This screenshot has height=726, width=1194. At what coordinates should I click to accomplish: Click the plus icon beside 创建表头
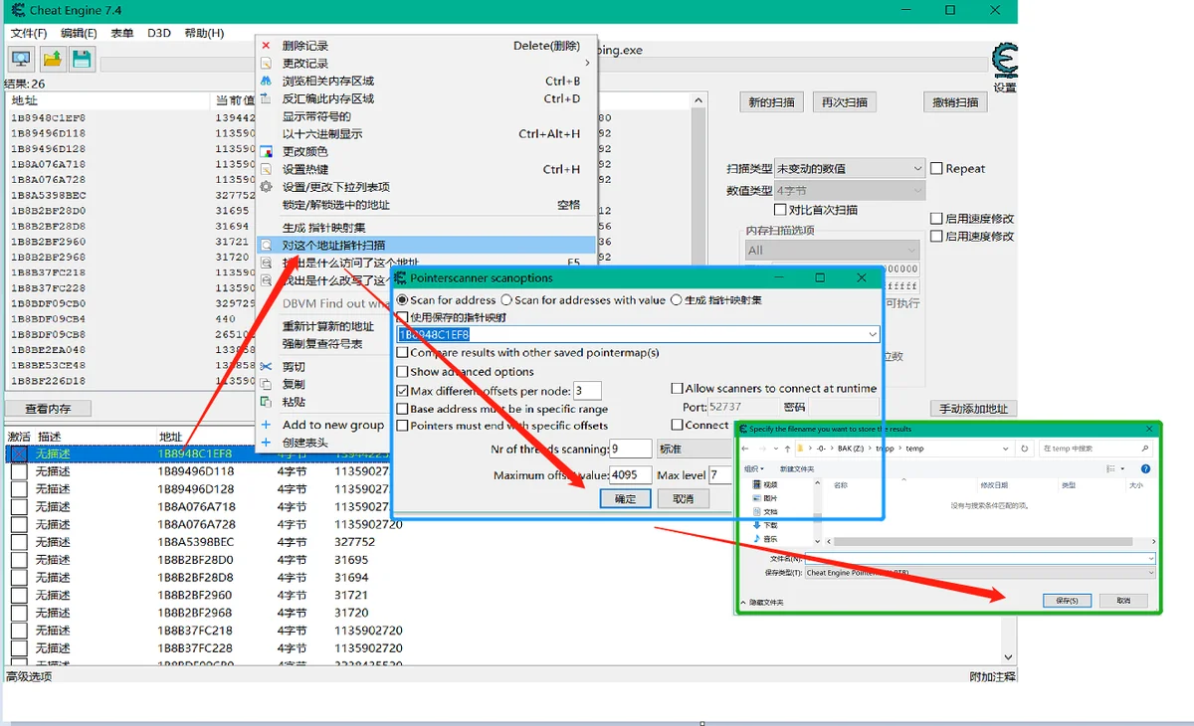266,443
